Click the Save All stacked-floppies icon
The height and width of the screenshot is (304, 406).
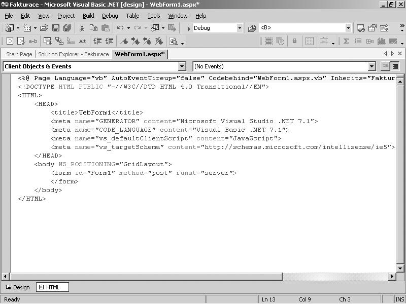click(x=67, y=28)
